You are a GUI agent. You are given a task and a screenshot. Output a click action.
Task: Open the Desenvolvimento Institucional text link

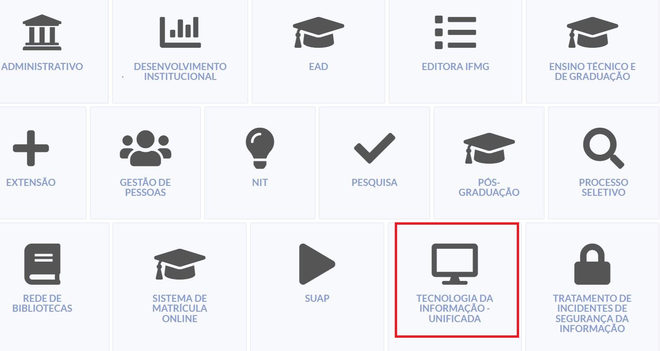180,71
